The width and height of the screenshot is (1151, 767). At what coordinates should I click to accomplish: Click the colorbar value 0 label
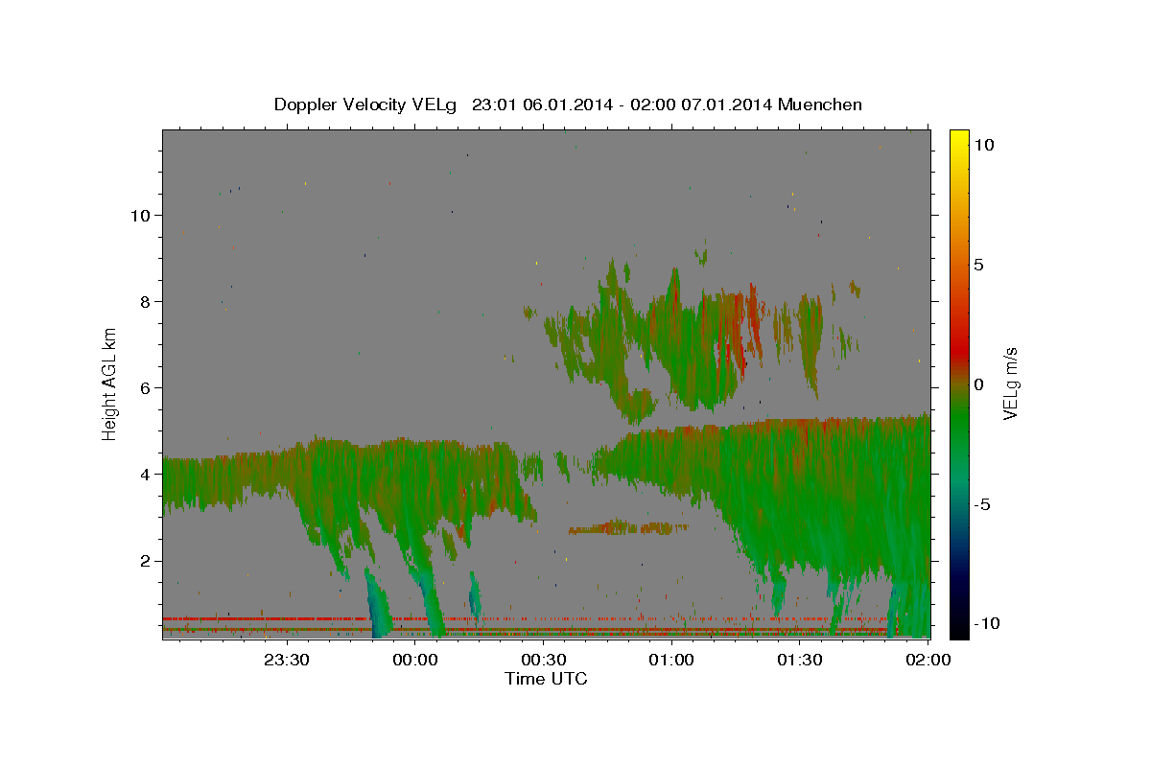pos(978,384)
